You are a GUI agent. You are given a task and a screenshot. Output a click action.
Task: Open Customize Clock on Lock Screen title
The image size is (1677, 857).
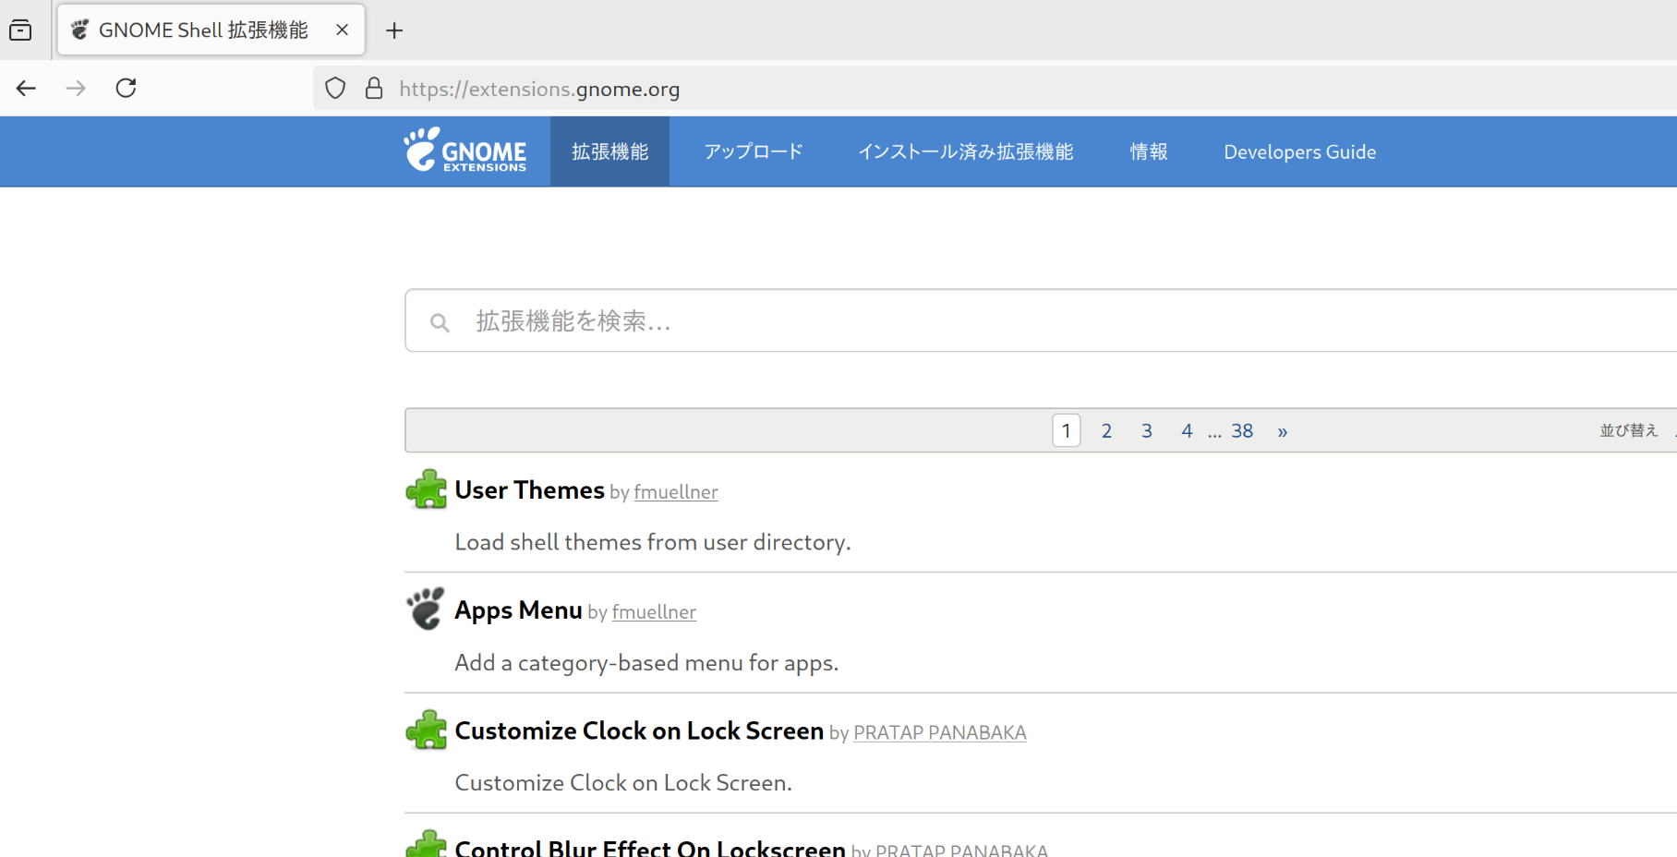(x=639, y=730)
